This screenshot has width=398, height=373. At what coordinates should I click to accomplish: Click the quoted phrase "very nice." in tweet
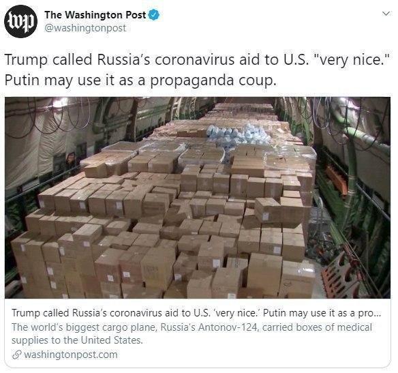point(352,60)
